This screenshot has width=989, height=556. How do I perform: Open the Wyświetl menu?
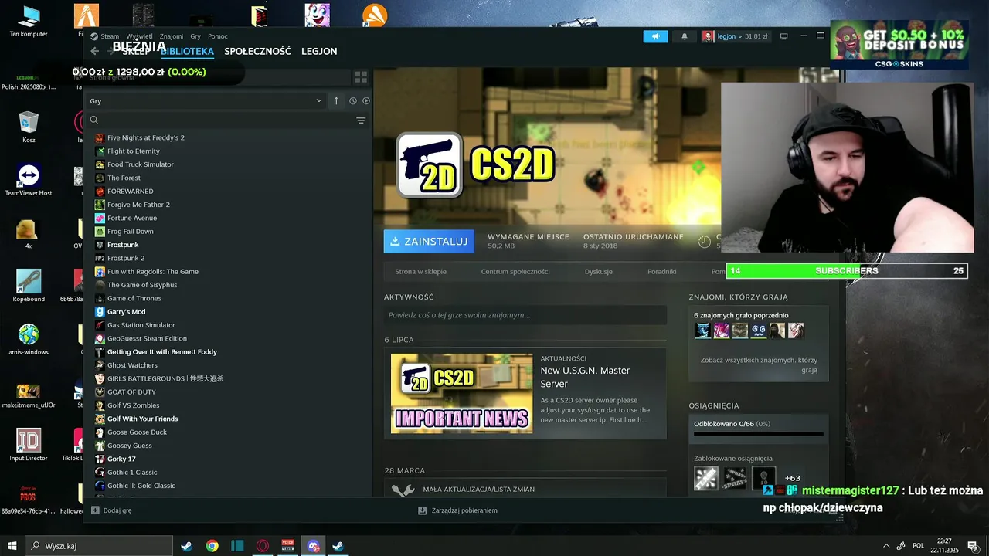tap(139, 36)
